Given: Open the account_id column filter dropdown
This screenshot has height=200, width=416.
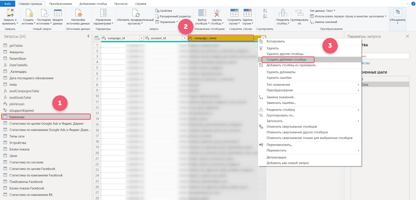Looking at the screenshot, I should 185,38.
